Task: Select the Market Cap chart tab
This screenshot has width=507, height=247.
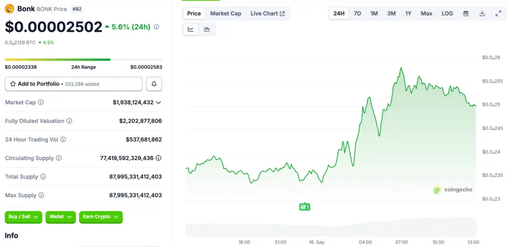Action: [226, 13]
